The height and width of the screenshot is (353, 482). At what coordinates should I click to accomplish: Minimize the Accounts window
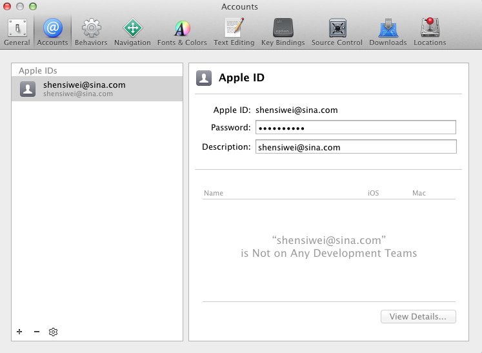point(20,6)
